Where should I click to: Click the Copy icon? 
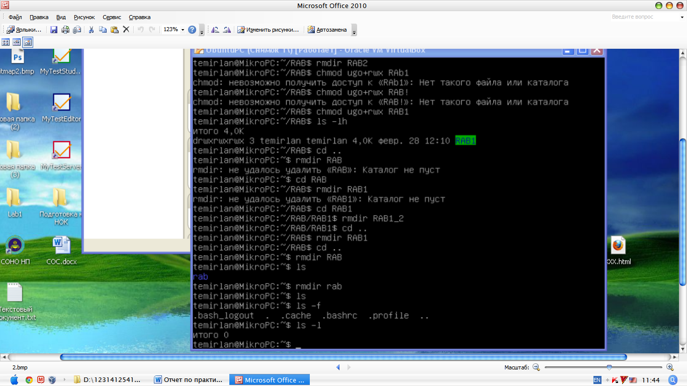103,30
